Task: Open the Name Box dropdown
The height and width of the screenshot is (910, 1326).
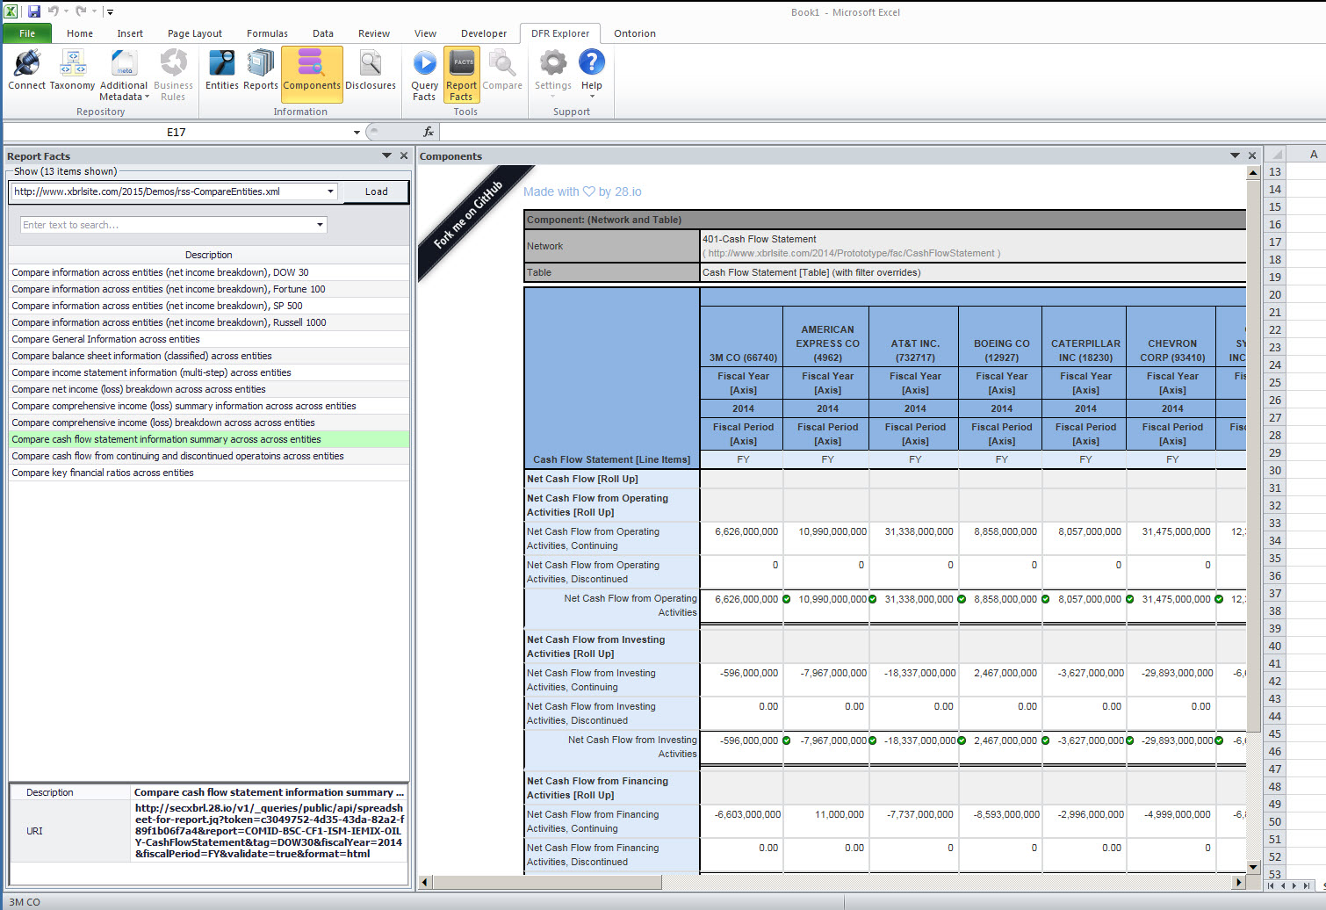Action: pos(357,133)
